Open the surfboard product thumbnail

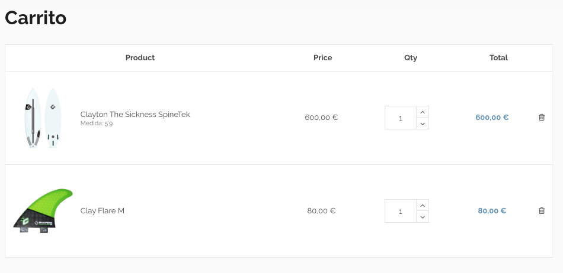(x=43, y=118)
